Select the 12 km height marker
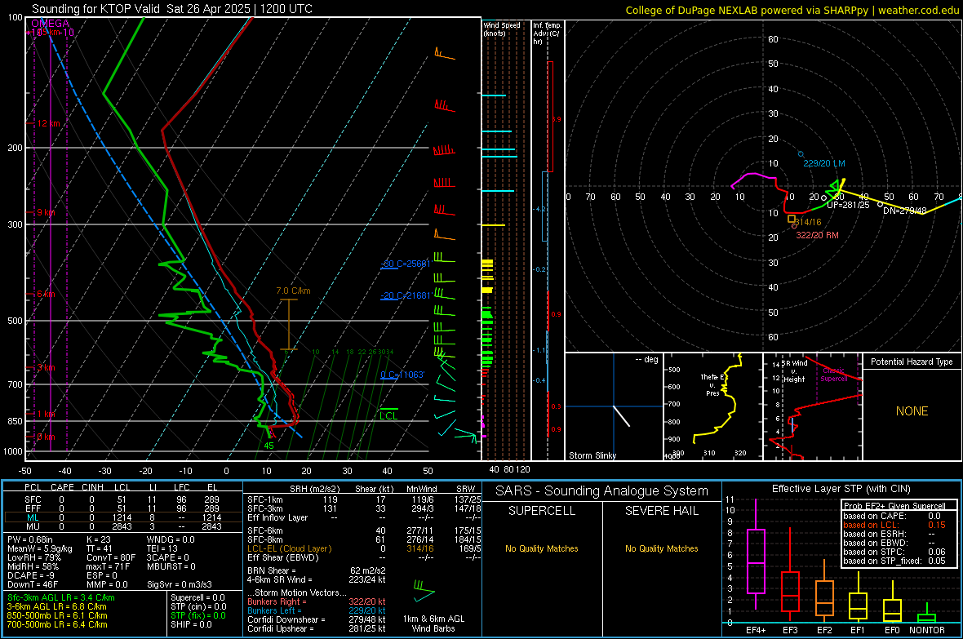This screenshot has width=963, height=639. point(48,123)
